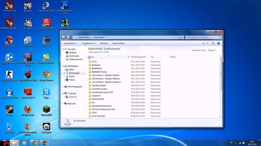Open the Papierkorb recycle bin
This screenshot has width=261, height=146.
tap(9, 128)
